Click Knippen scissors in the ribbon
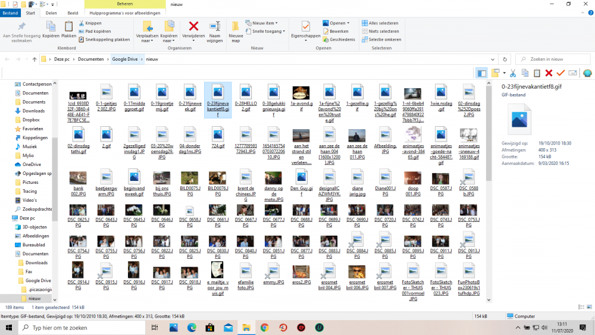This screenshot has width=595, height=335. 90,23
